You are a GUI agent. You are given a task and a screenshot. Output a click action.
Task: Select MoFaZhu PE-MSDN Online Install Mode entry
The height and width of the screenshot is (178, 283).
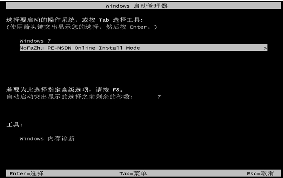point(143,48)
